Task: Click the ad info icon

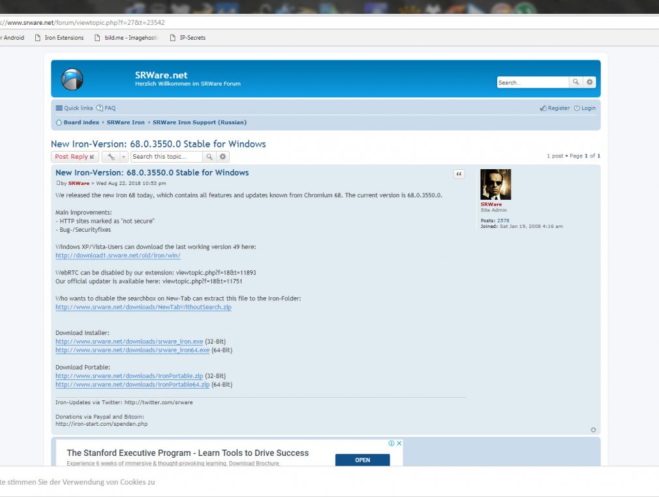Action: pyautogui.click(x=391, y=443)
